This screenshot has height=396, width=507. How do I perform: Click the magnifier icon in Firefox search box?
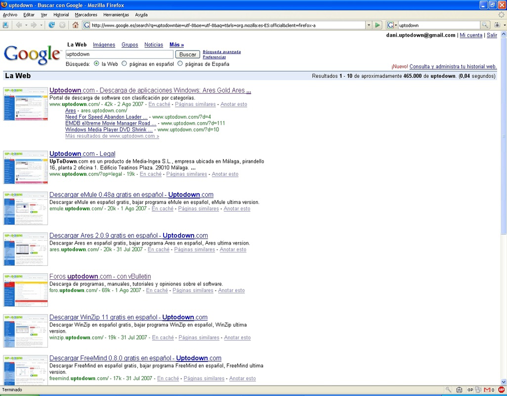click(485, 25)
